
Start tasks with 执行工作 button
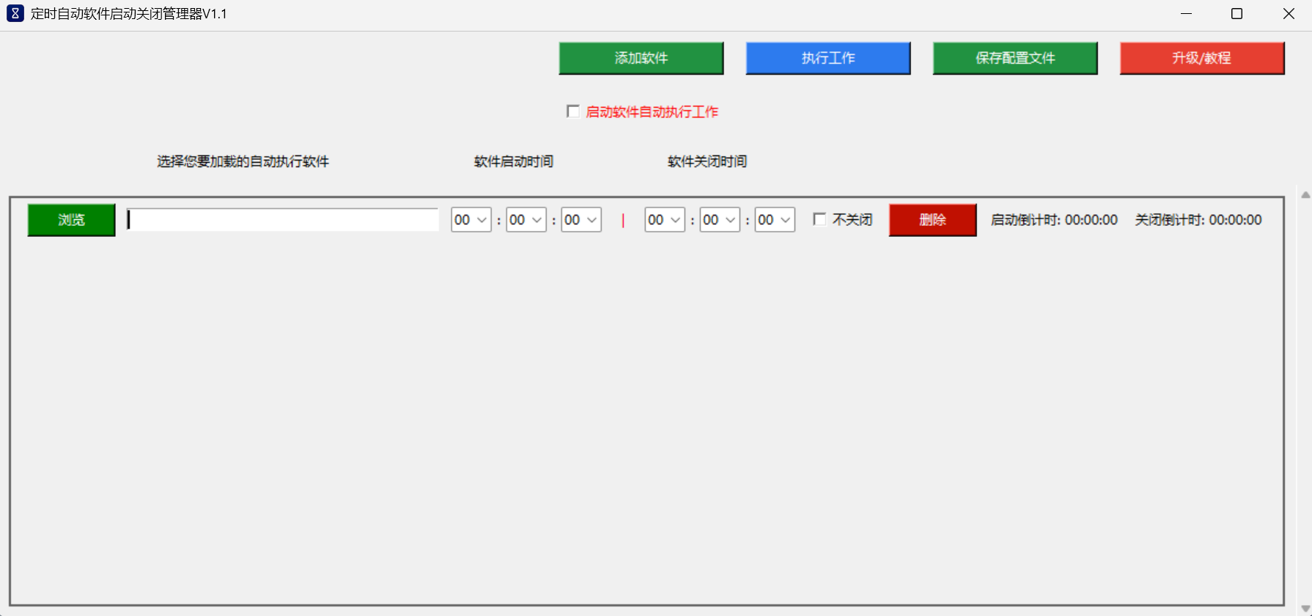828,58
